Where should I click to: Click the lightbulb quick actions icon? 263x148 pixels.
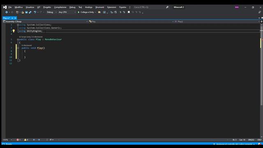coord(14,31)
